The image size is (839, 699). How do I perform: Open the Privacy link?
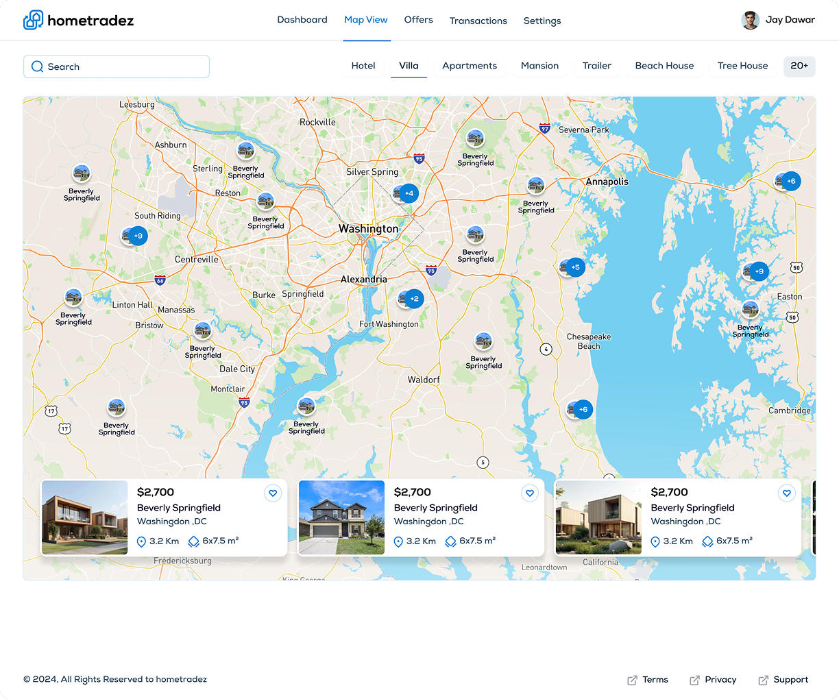[720, 680]
